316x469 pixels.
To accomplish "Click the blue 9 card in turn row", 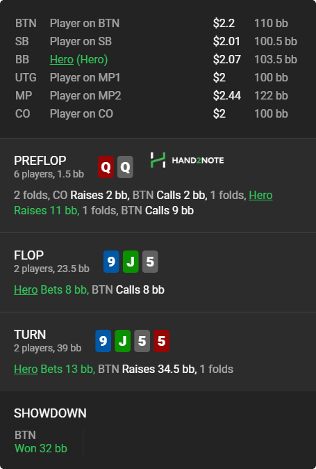I will point(103,341).
